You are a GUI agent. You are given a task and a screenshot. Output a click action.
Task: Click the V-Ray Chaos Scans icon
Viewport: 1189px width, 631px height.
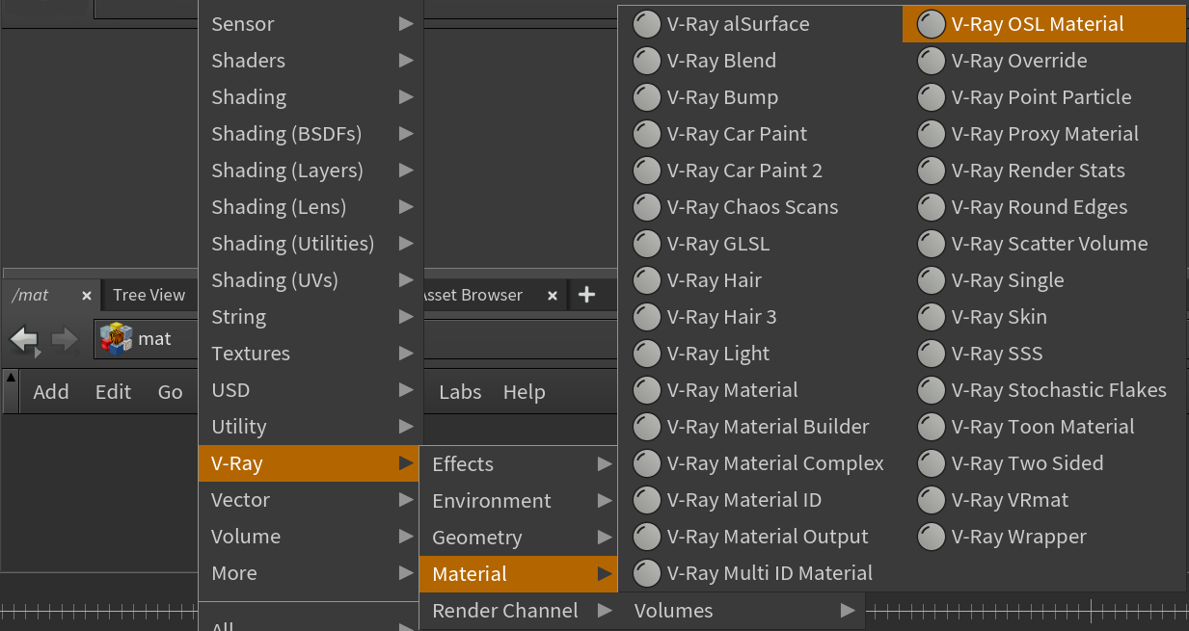[x=647, y=207]
